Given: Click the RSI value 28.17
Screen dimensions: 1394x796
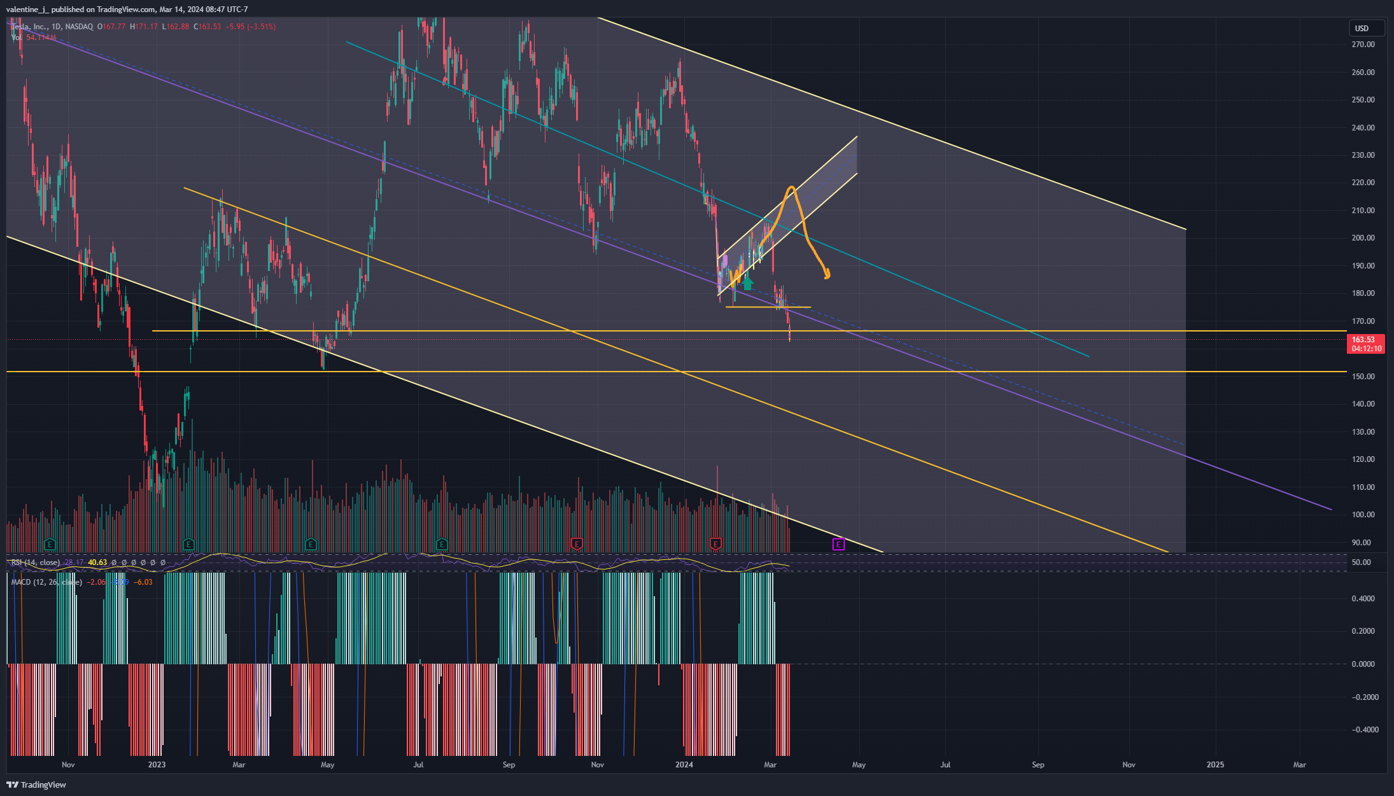Looking at the screenshot, I should [74, 562].
